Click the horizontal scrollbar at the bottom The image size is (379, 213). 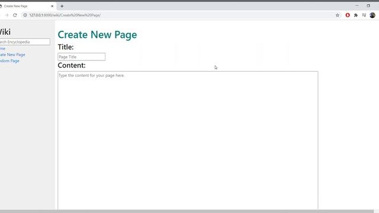click(x=187, y=211)
